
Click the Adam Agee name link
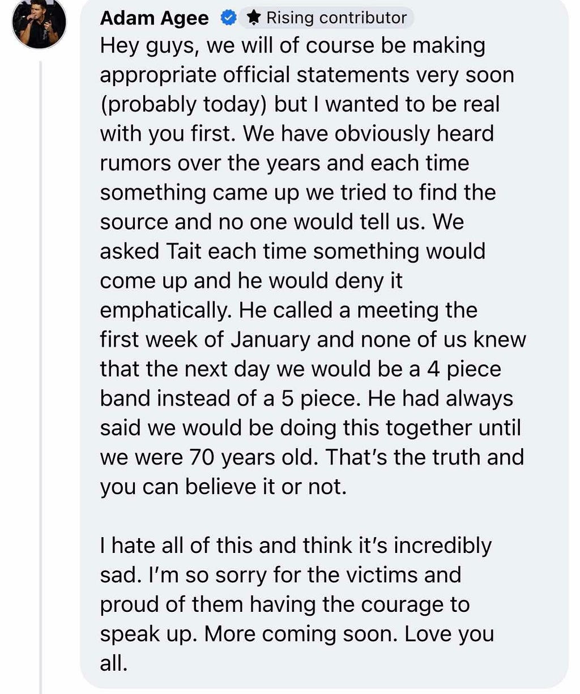click(x=154, y=18)
